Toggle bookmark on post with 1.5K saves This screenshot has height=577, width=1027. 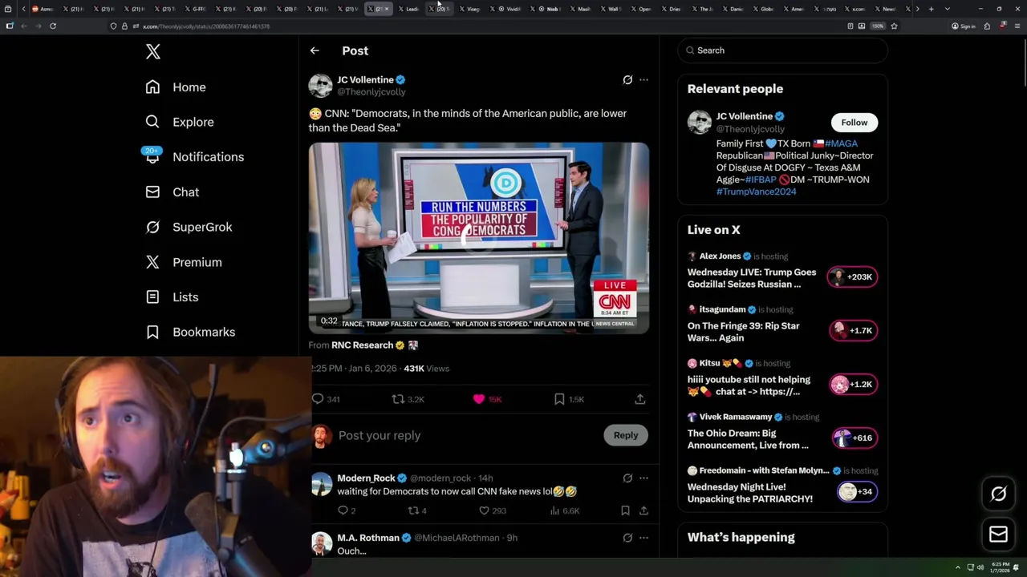pos(559,399)
